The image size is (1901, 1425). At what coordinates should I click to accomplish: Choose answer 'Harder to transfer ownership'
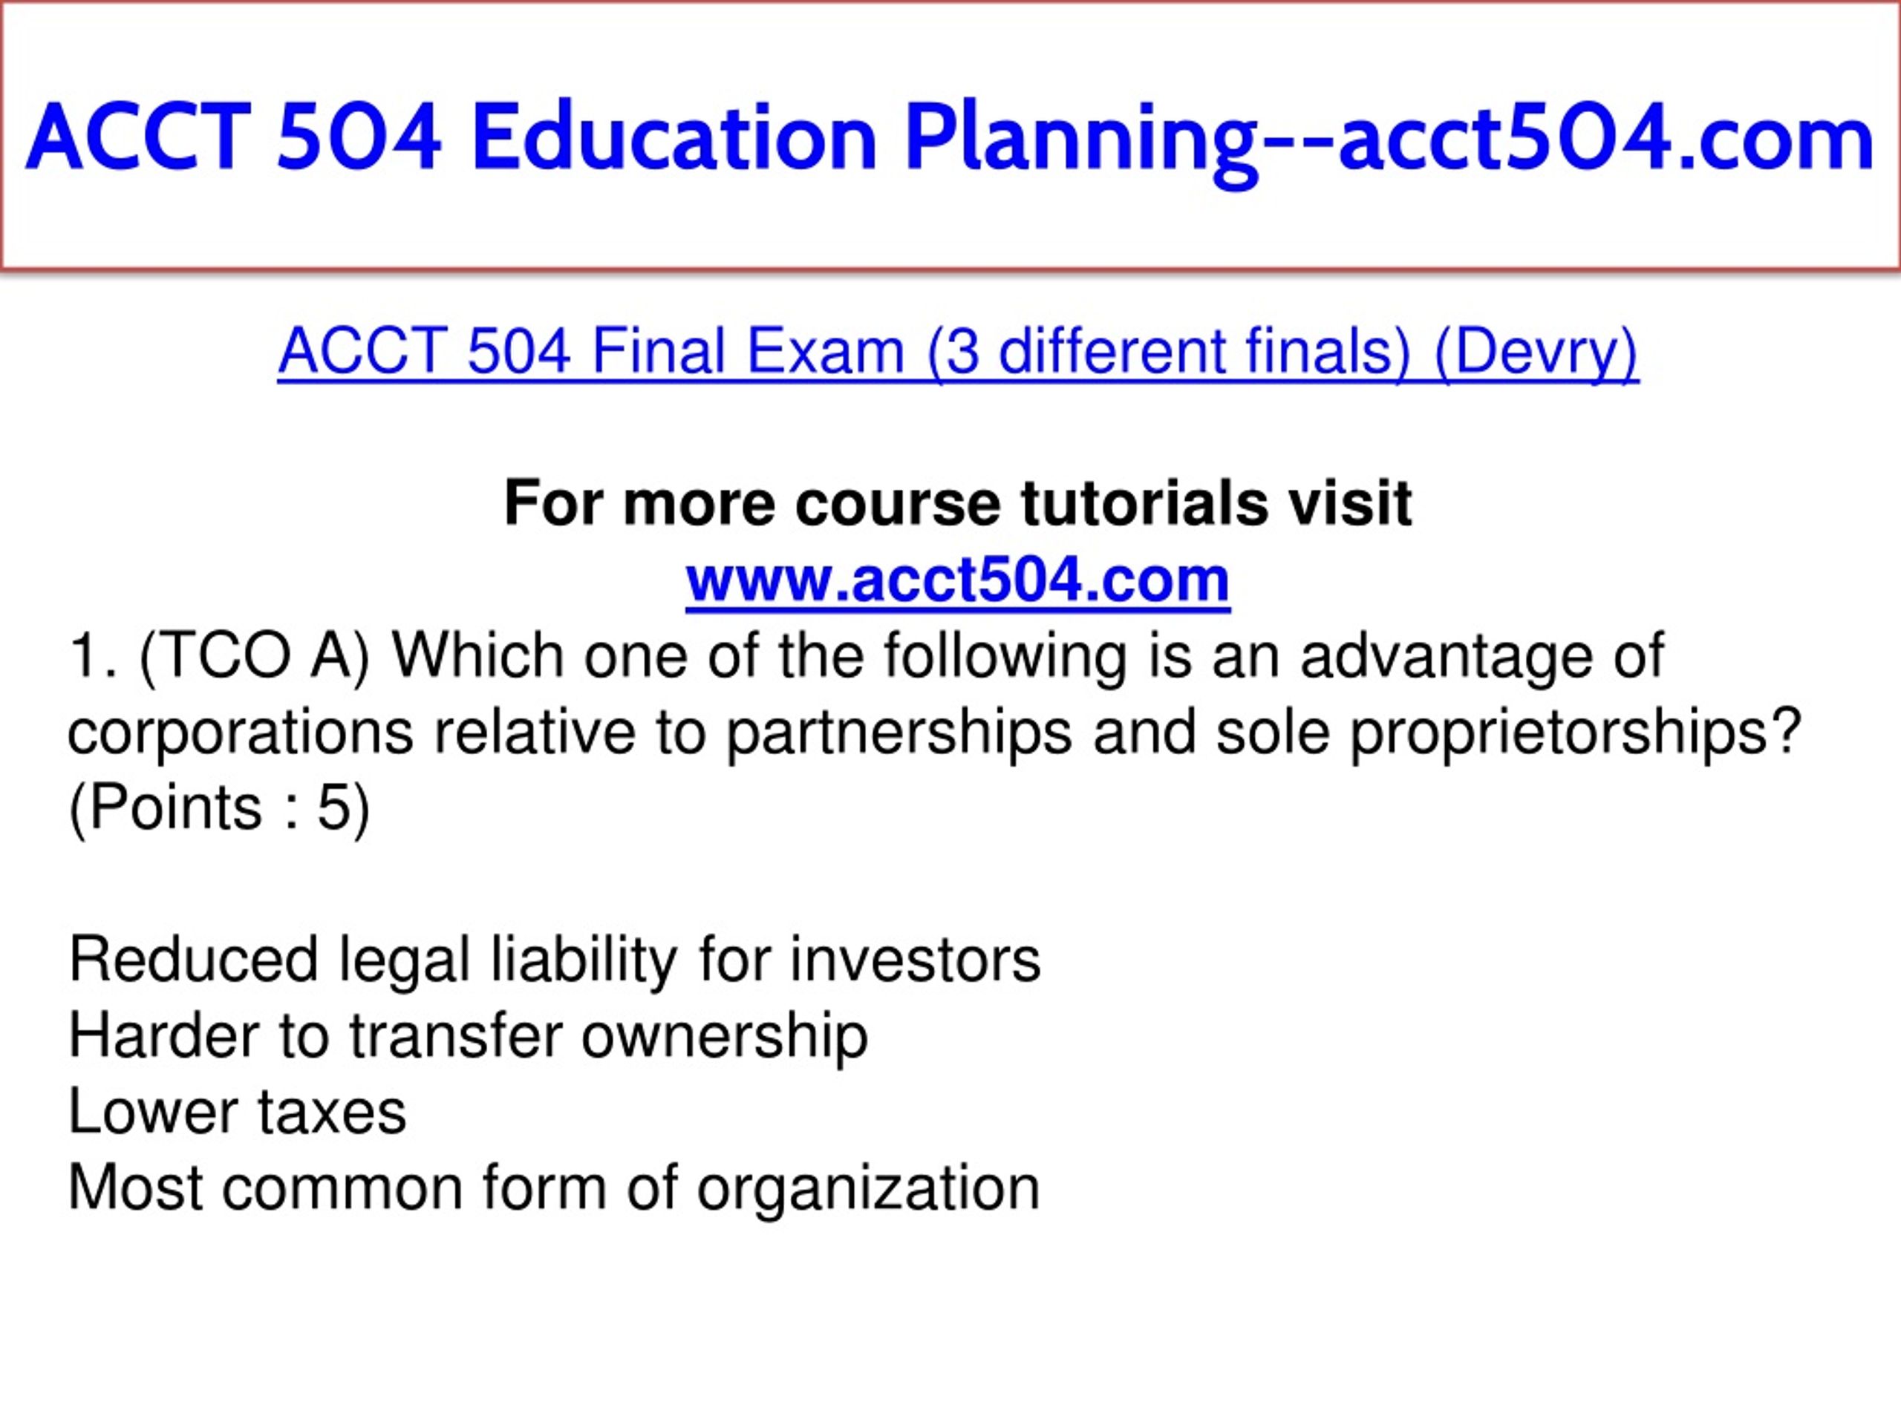pyautogui.click(x=468, y=1036)
